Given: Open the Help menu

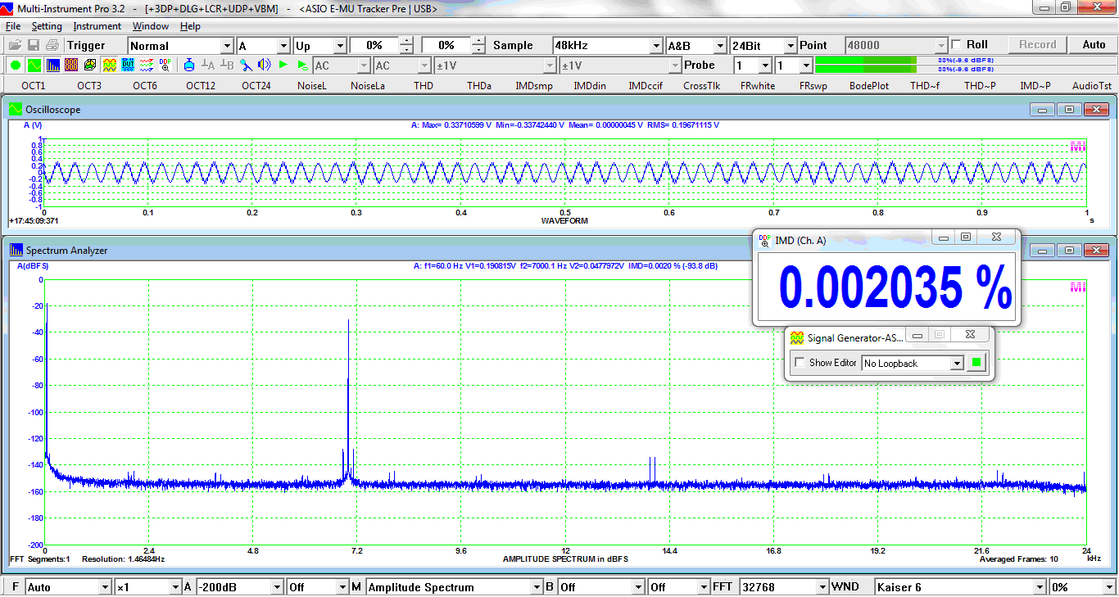Looking at the screenshot, I should coord(190,26).
